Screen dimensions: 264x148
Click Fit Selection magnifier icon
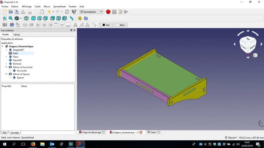(x=10, y=18)
